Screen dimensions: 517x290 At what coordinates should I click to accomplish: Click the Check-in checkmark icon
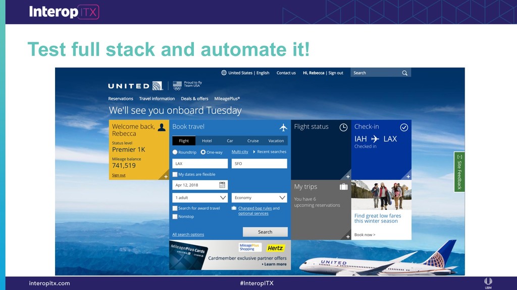click(404, 127)
